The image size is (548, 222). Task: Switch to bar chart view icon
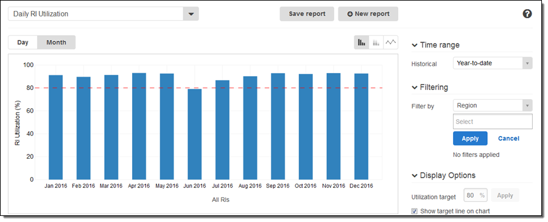361,42
